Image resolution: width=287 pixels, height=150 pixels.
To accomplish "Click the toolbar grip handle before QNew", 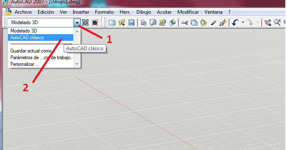I will point(105,22).
